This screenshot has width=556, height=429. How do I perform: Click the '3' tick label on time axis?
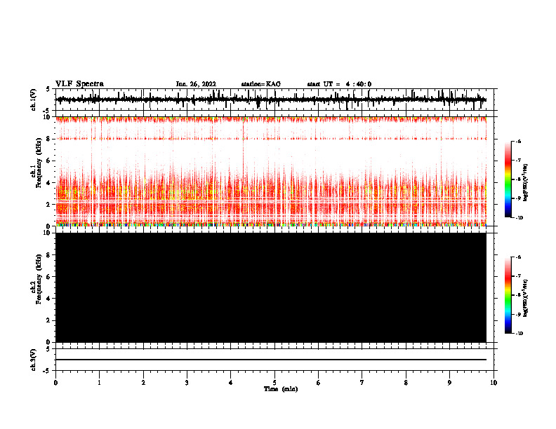click(x=187, y=383)
